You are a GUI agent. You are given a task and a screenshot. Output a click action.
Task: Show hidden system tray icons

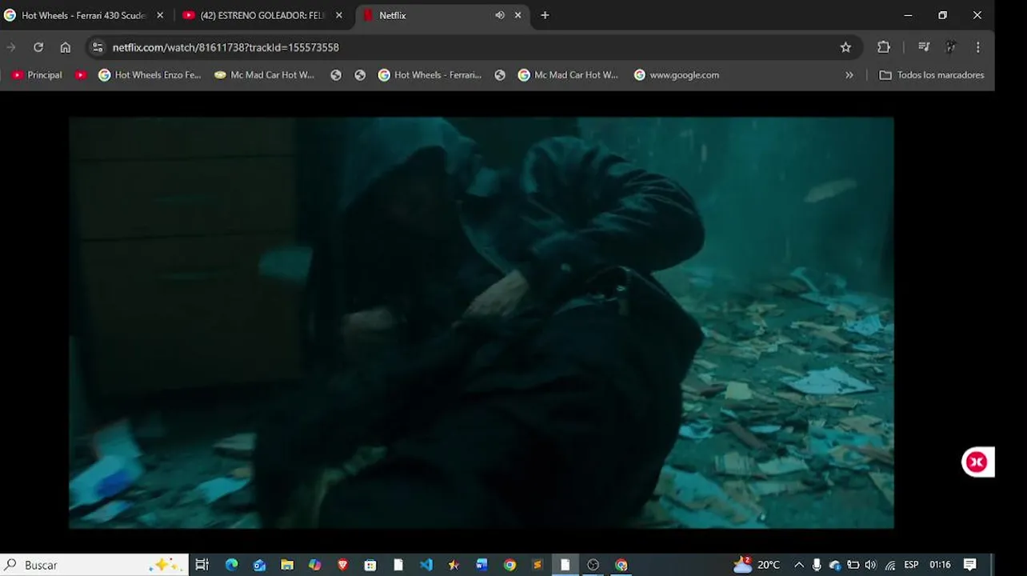(x=798, y=565)
